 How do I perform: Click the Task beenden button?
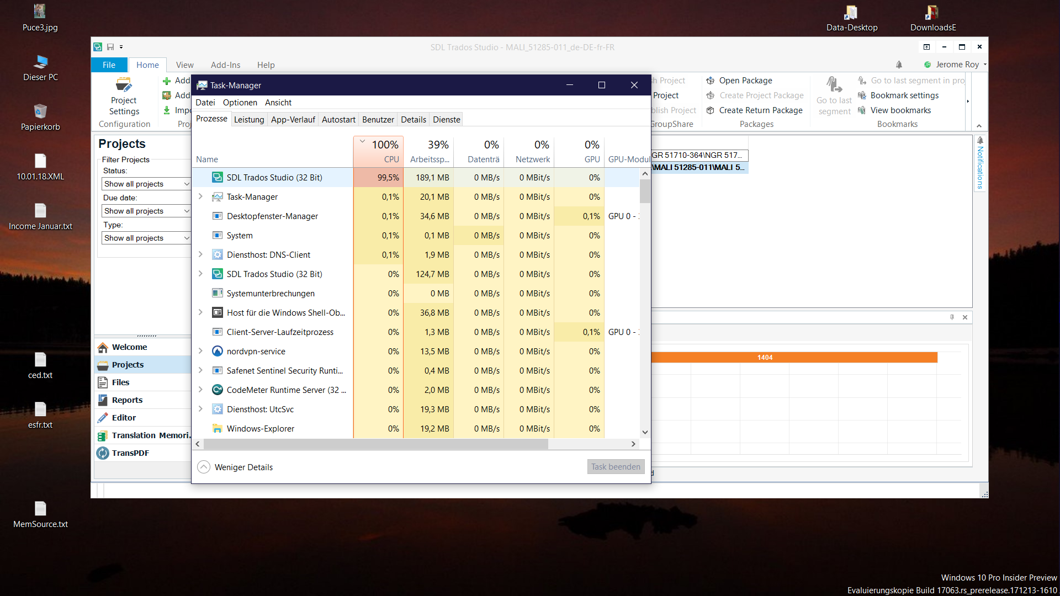coord(616,467)
